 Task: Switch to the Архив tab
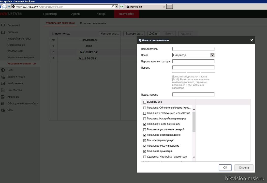(76, 14)
